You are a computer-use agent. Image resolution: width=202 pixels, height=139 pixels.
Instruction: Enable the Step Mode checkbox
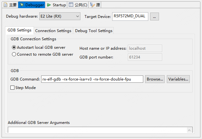[x=12, y=88]
